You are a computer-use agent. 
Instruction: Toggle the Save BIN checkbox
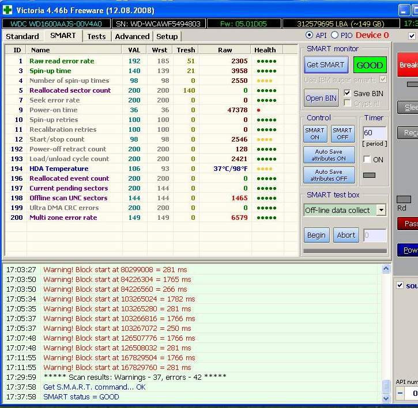coord(347,93)
